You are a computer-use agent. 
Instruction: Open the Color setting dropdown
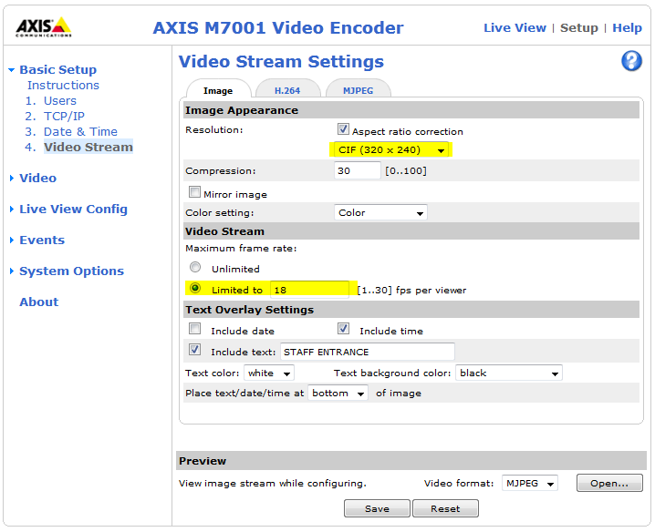click(381, 213)
